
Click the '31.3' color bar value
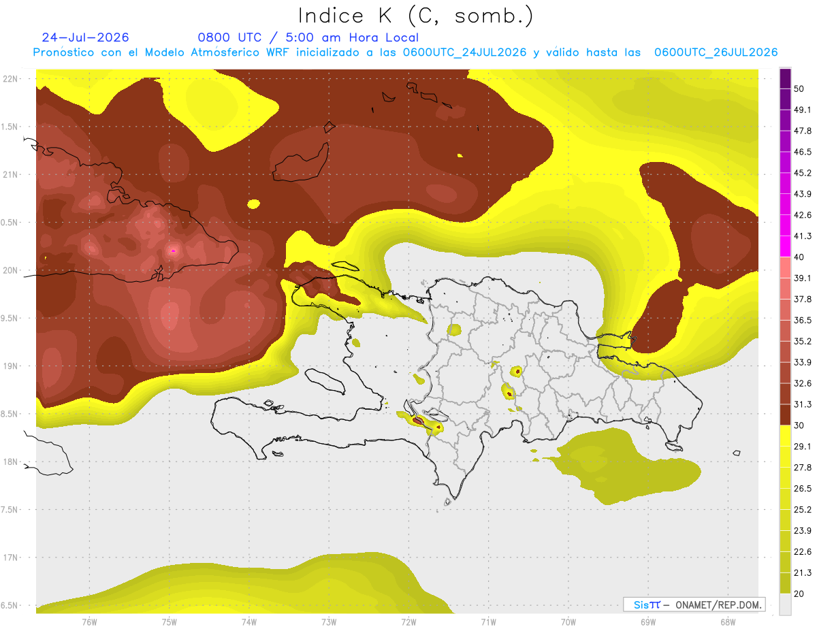[803, 404]
